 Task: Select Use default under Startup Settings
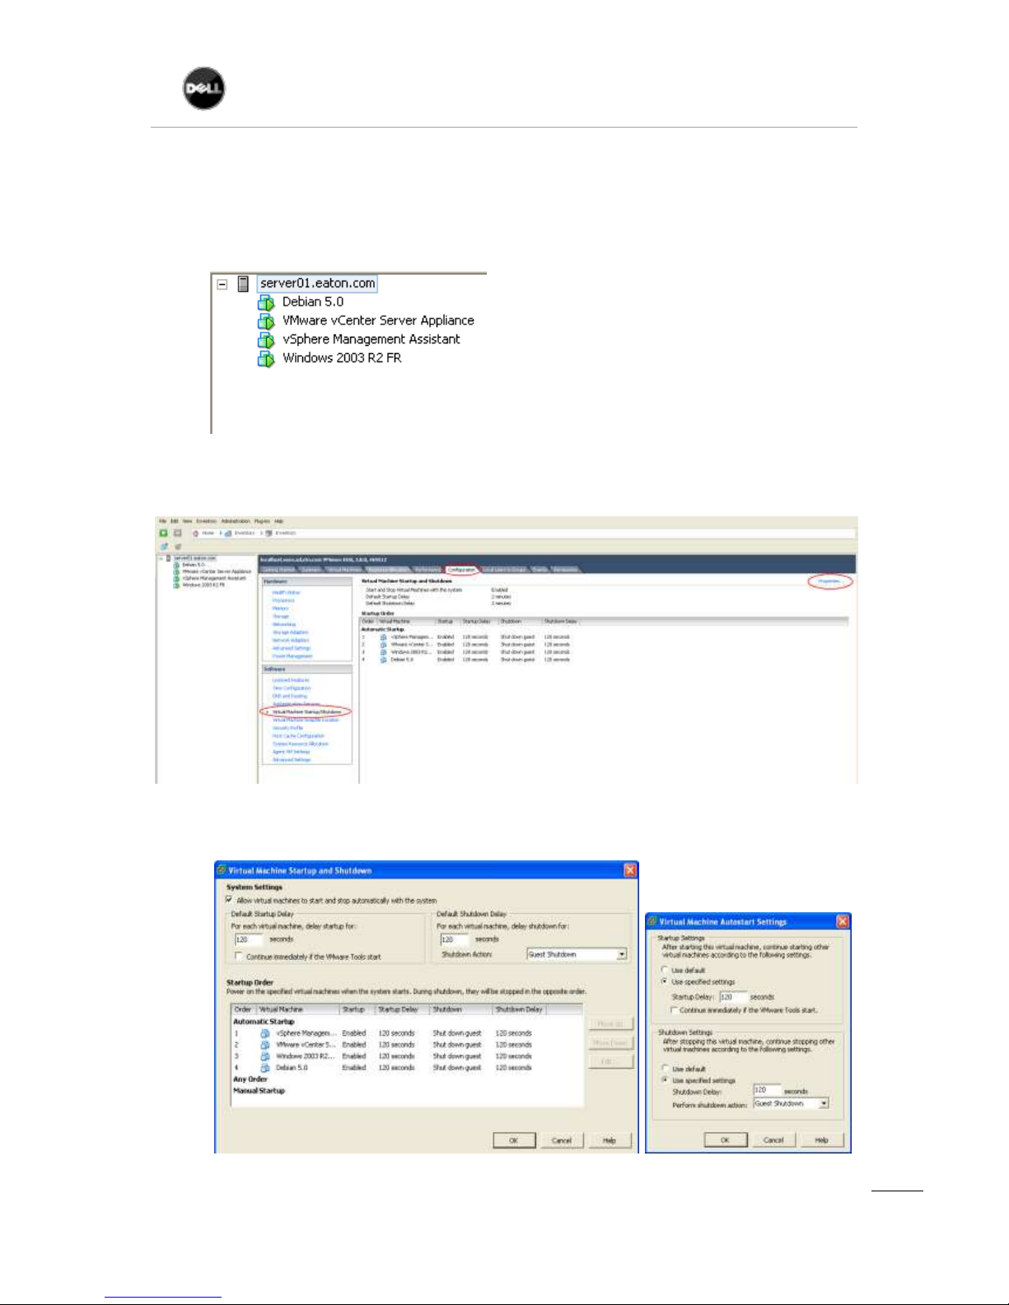tap(665, 970)
